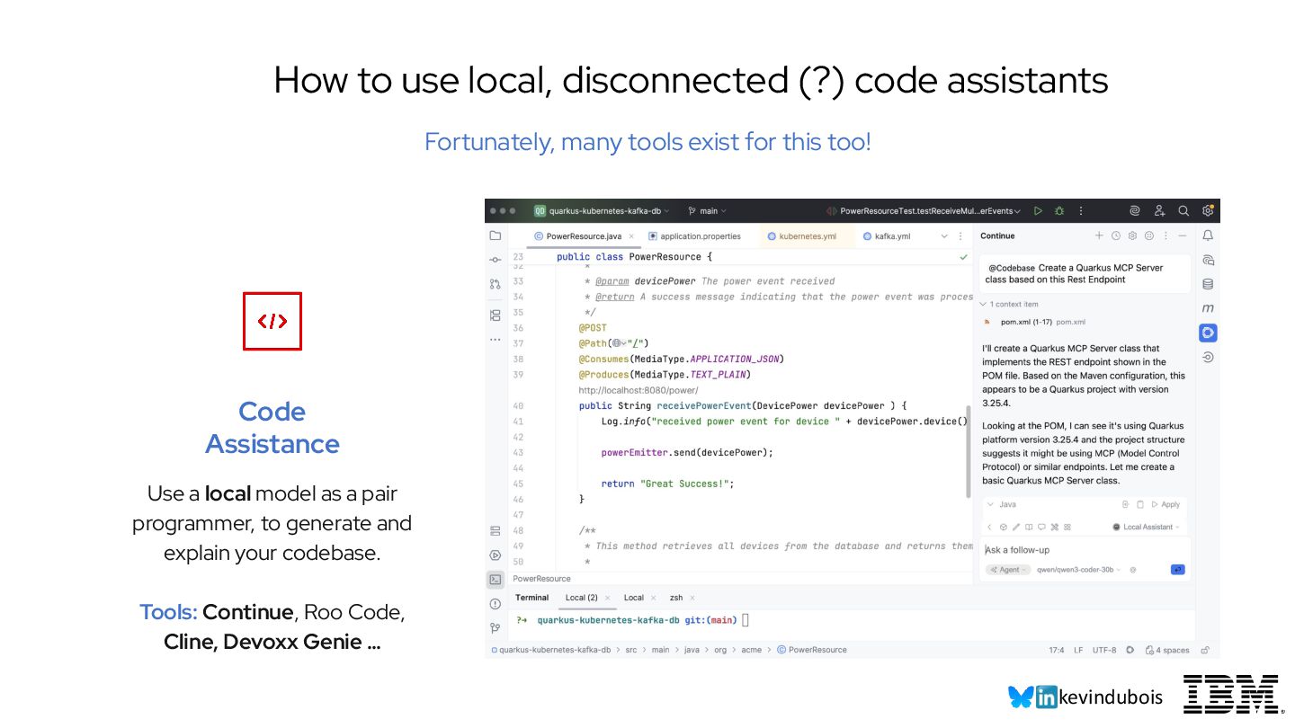Open the main branch dropdown
The width and height of the screenshot is (1295, 728).
[x=708, y=211]
